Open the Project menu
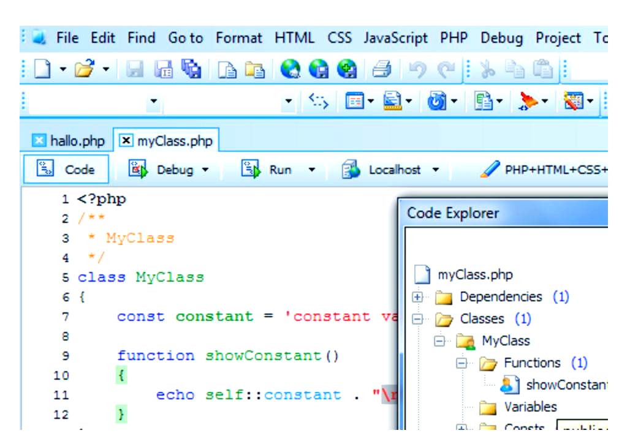The width and height of the screenshot is (619, 433). (558, 38)
